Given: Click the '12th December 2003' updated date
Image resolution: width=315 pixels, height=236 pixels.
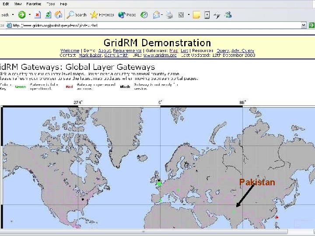Looking at the screenshot, I should tap(234, 55).
